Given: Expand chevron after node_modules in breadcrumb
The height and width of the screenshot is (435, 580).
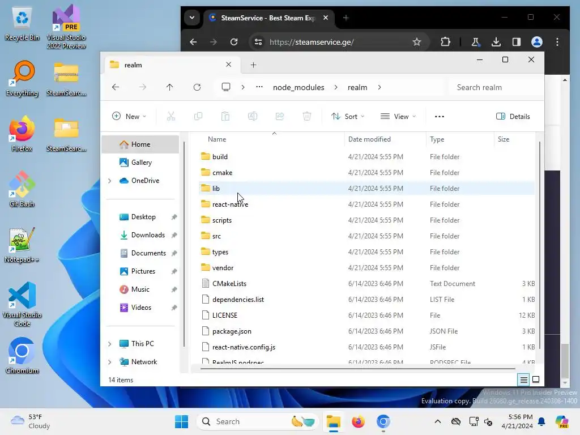Looking at the screenshot, I should click(x=335, y=87).
